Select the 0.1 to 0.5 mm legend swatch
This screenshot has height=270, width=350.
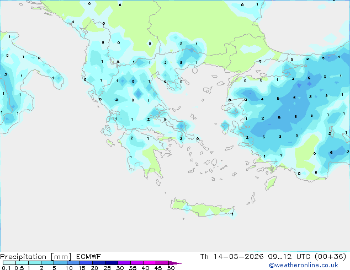9,263
